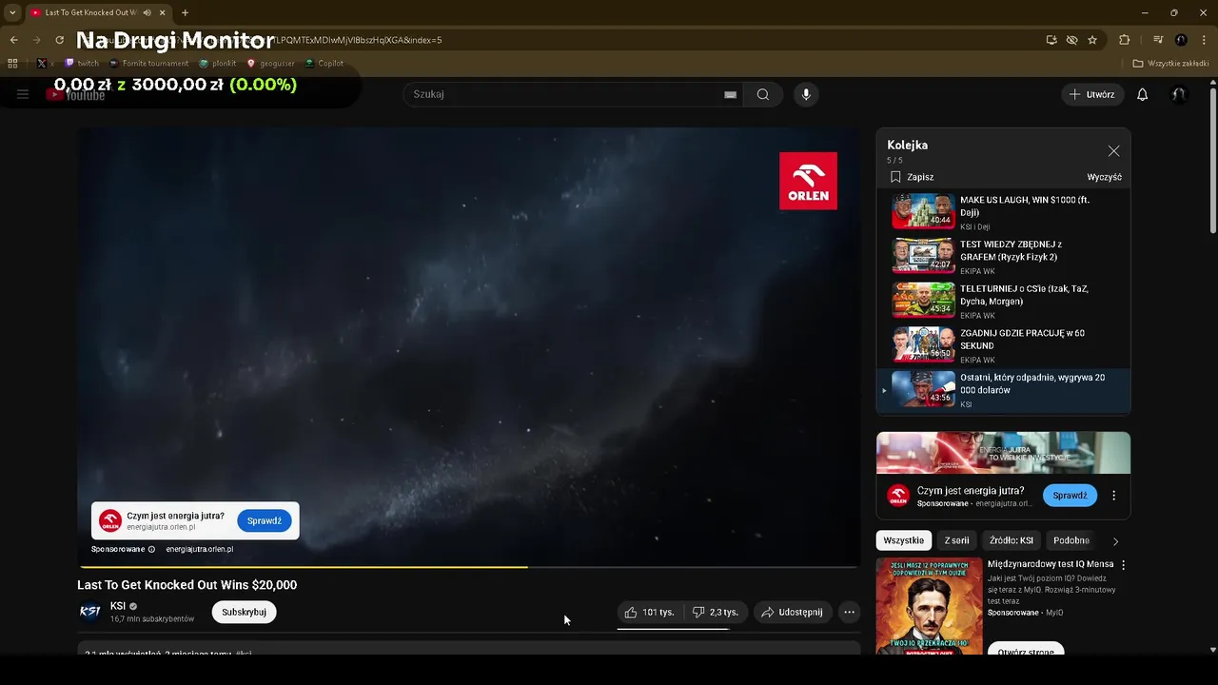
Task: Click the crossed-eye tracking protection icon
Action: tap(1072, 40)
